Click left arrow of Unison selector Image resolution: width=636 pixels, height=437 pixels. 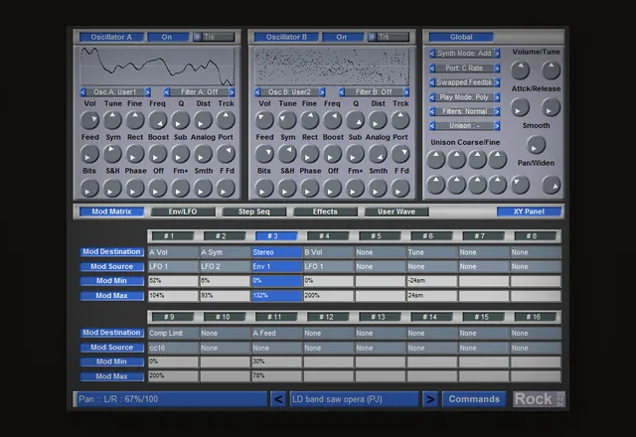432,126
